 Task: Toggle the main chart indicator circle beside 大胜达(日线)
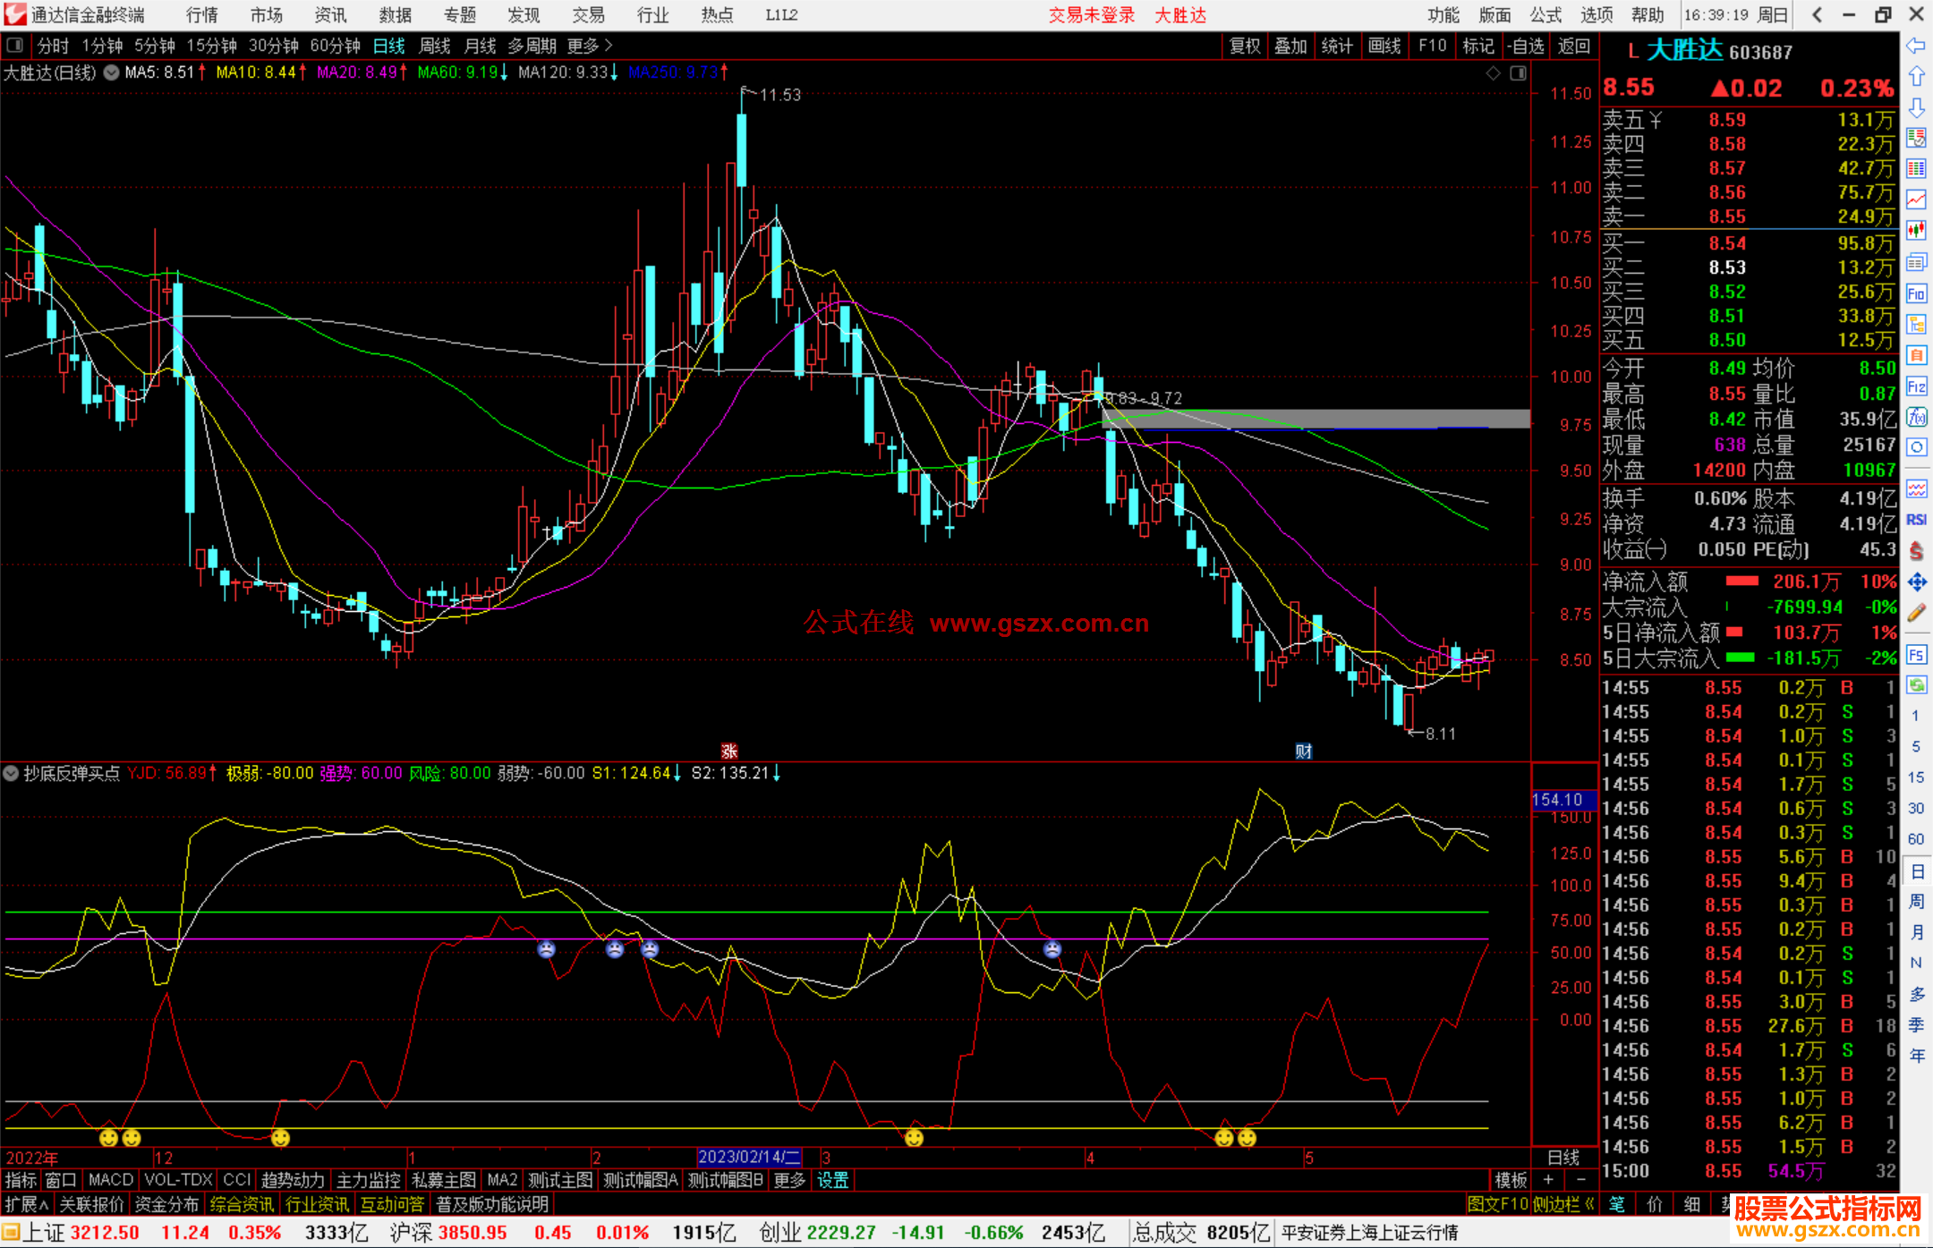(x=111, y=72)
